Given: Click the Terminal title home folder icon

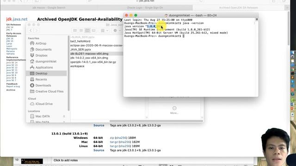Looking at the screenshot, I should (166, 15).
